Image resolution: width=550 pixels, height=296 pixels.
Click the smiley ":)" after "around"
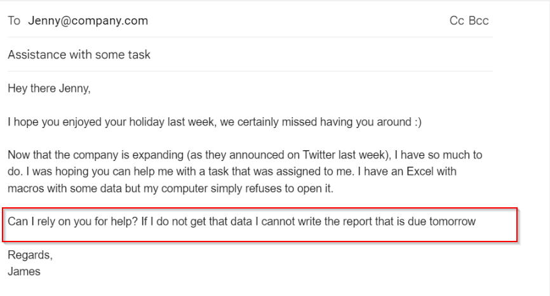click(416, 122)
